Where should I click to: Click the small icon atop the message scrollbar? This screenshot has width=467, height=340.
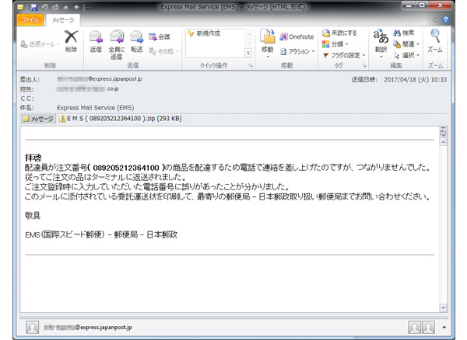pos(443,132)
